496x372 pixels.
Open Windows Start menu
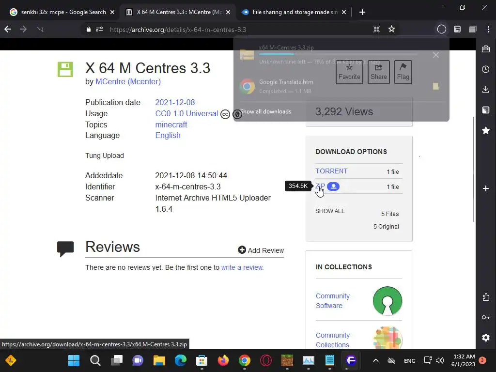click(74, 360)
